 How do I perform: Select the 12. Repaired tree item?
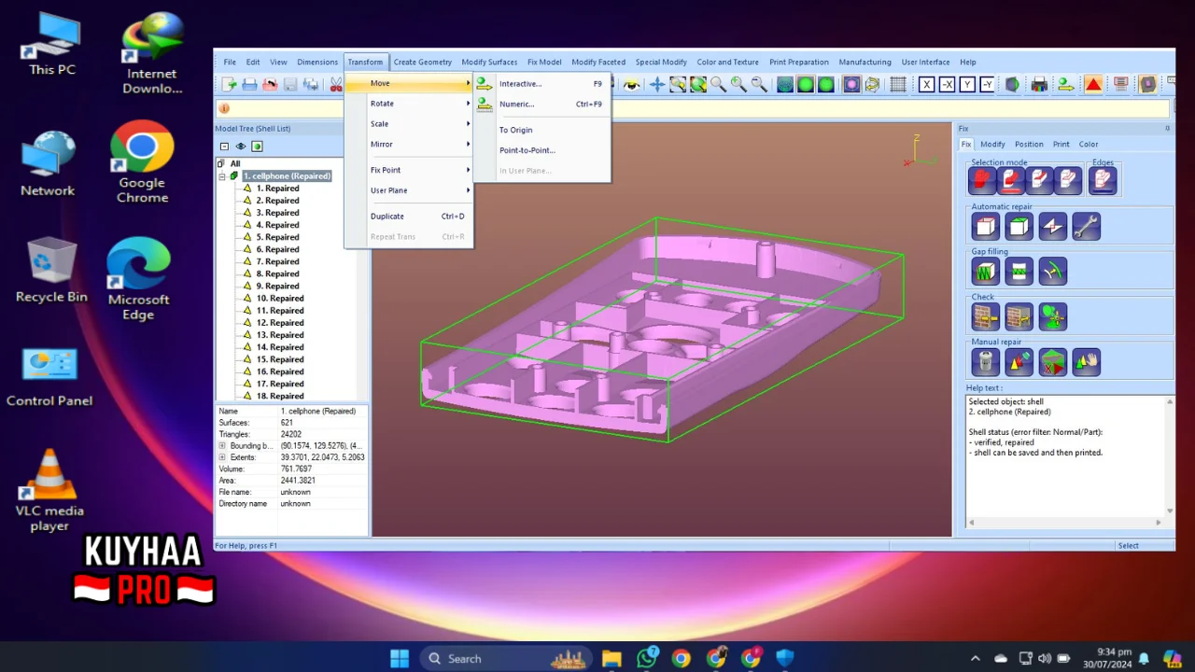coord(280,323)
